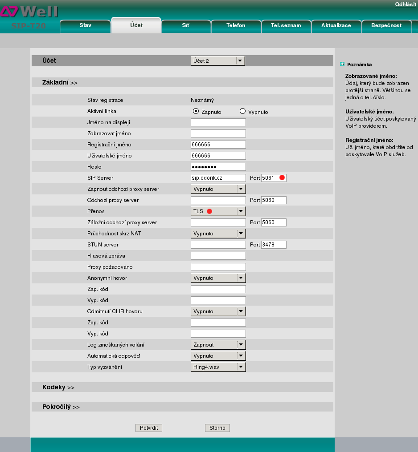The image size is (418, 452).
Task: Go to the Tel. seznam tab
Action: 286,26
